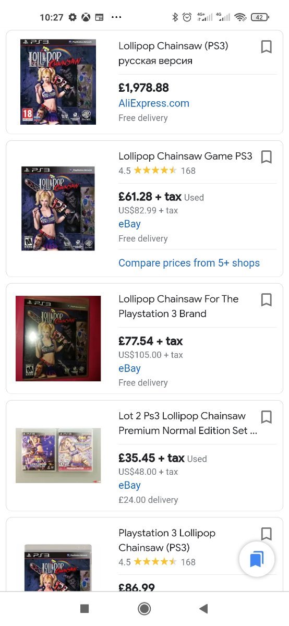This screenshot has width=289, height=626.
Task: Tap the Xbox icon in status bar
Action: point(86,17)
